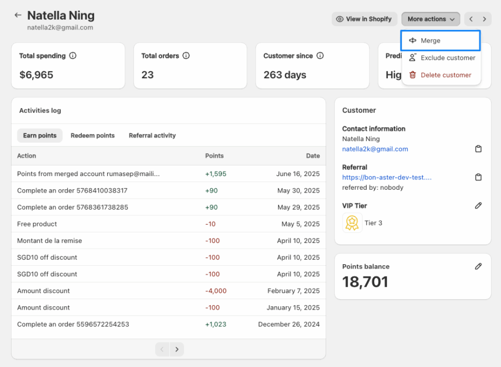The width and height of the screenshot is (501, 367).
Task: Edit VIP Tier with pencil icon
Action: click(x=478, y=206)
